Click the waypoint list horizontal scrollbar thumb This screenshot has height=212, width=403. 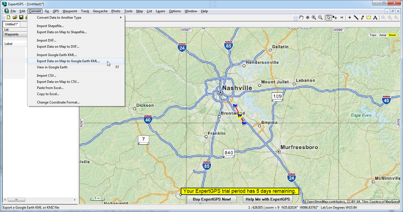pos(16,200)
